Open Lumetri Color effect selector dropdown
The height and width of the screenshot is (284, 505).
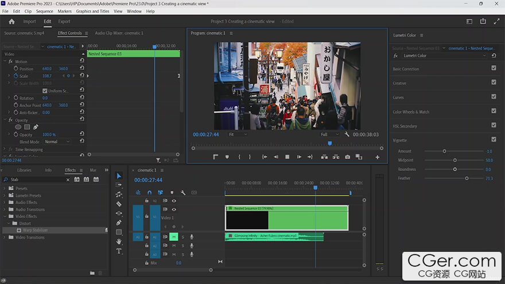tap(444, 56)
